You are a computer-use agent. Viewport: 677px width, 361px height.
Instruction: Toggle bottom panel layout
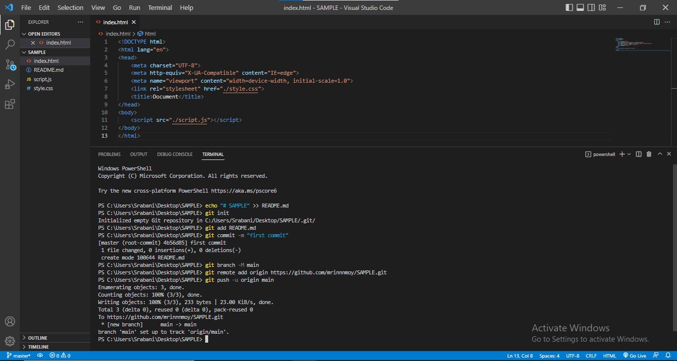pyautogui.click(x=580, y=7)
